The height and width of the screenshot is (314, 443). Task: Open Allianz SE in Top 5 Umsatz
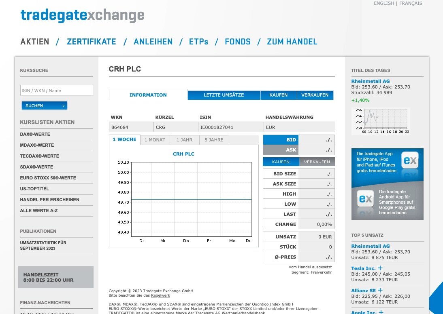click(x=364, y=291)
